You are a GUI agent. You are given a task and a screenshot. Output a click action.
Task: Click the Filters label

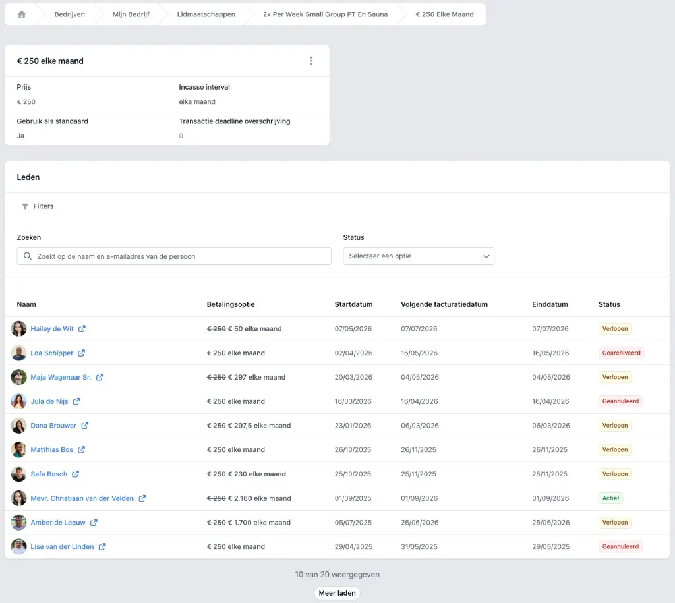tap(44, 206)
